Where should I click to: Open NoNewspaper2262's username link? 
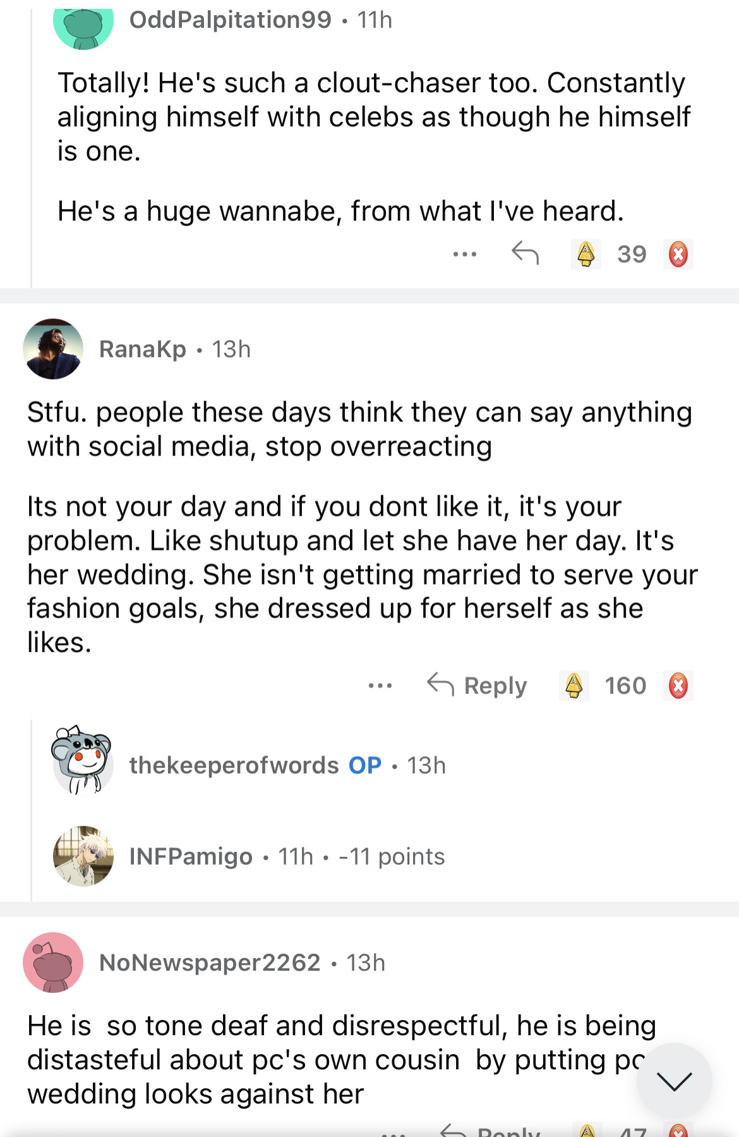(x=210, y=963)
